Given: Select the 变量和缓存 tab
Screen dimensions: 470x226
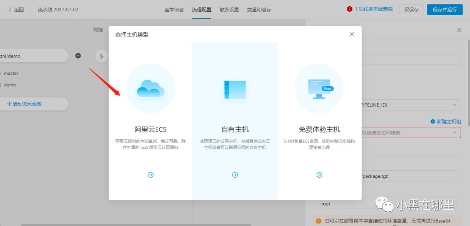Looking at the screenshot, I should [259, 10].
